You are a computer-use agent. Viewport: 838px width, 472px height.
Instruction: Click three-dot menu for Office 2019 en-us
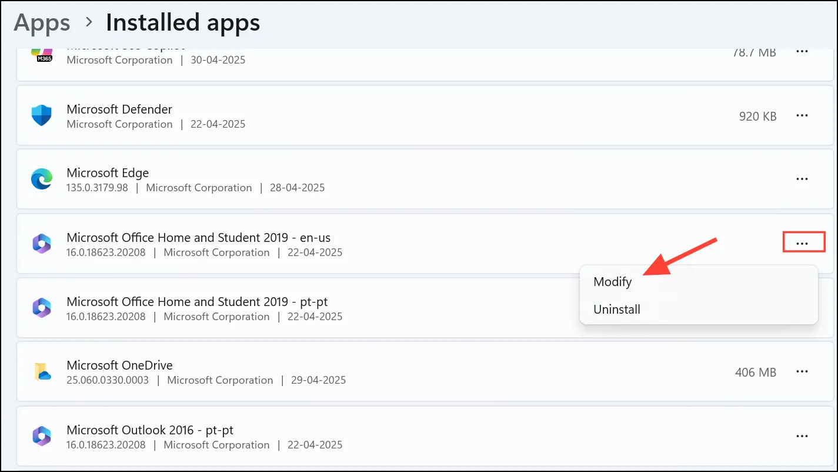click(802, 243)
